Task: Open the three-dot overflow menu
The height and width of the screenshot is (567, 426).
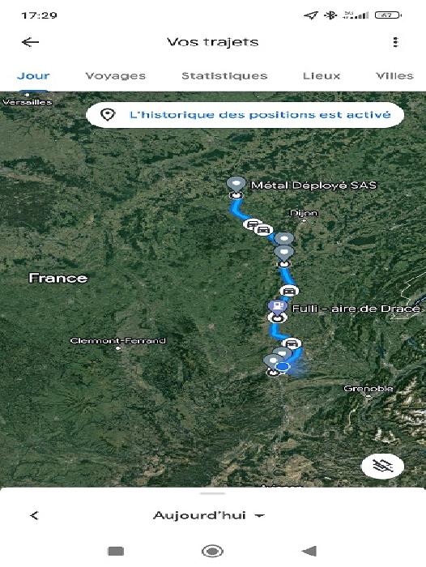Action: click(395, 42)
